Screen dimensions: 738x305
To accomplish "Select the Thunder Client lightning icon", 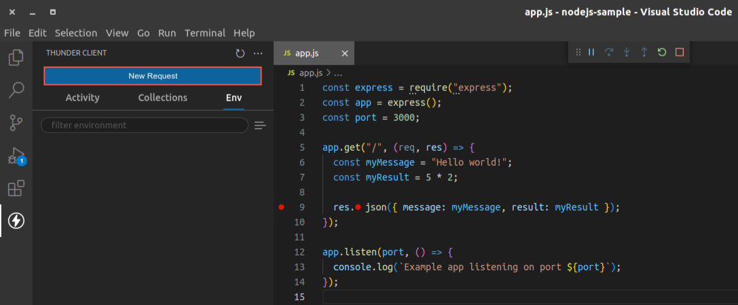I will coord(16,220).
